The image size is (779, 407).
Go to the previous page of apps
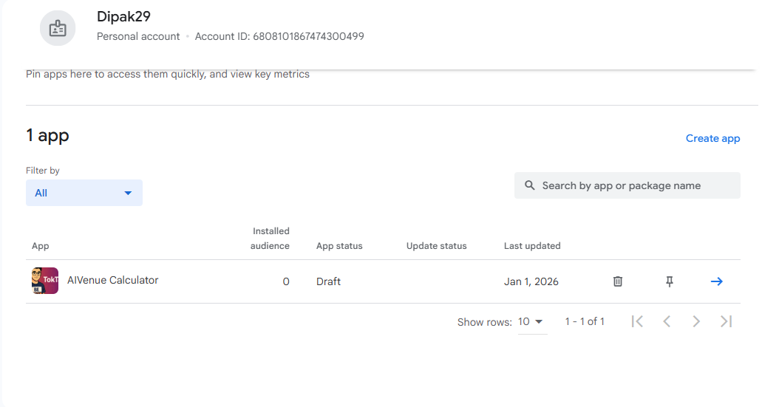tap(667, 321)
